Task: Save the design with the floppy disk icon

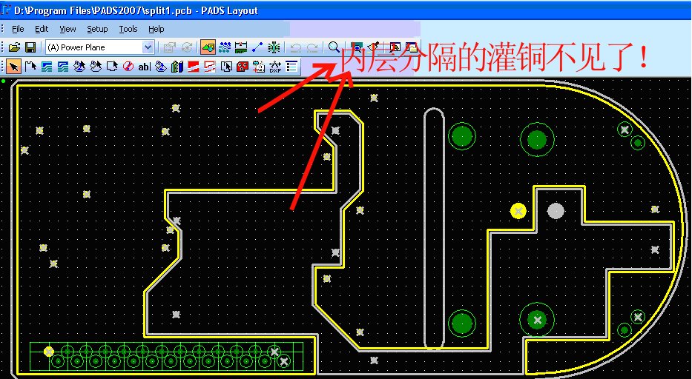Action: click(30, 47)
